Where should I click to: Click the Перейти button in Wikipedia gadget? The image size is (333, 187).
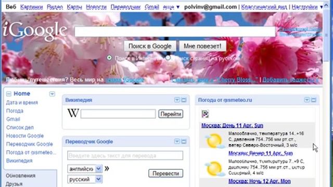click(x=171, y=114)
